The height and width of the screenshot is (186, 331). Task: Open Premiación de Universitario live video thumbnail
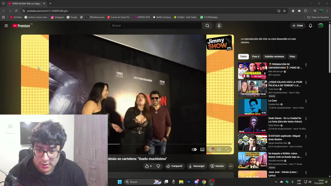pyautogui.click(x=252, y=71)
